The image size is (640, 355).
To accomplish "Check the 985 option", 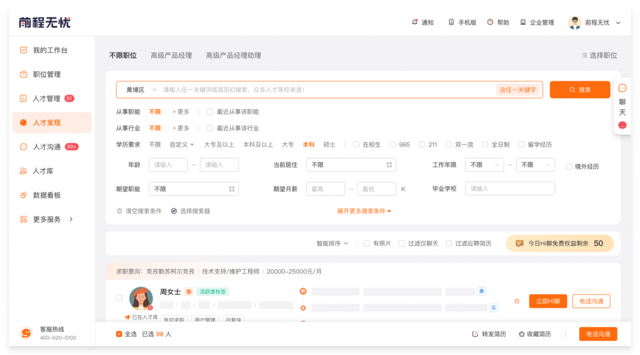I will (393, 145).
